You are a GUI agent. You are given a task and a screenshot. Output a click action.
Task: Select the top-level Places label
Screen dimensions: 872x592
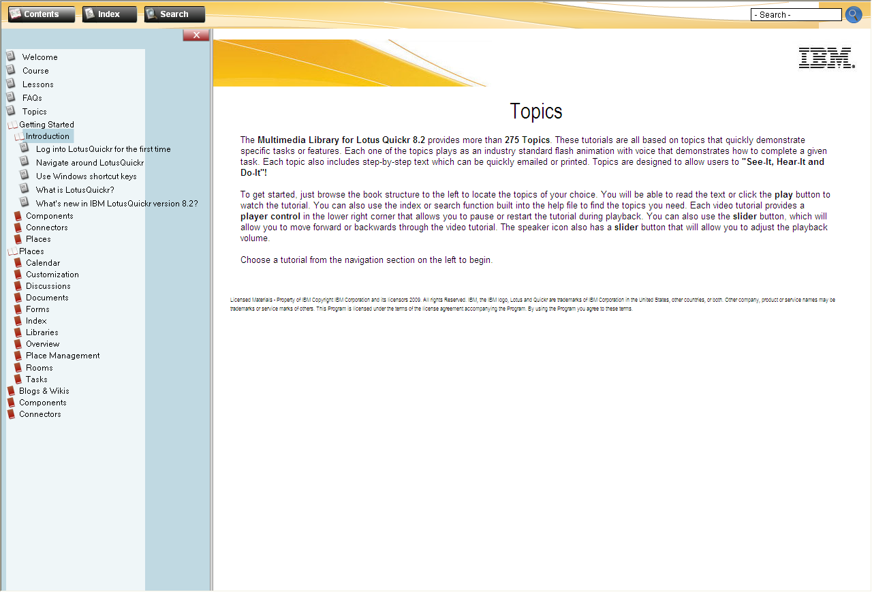point(31,251)
